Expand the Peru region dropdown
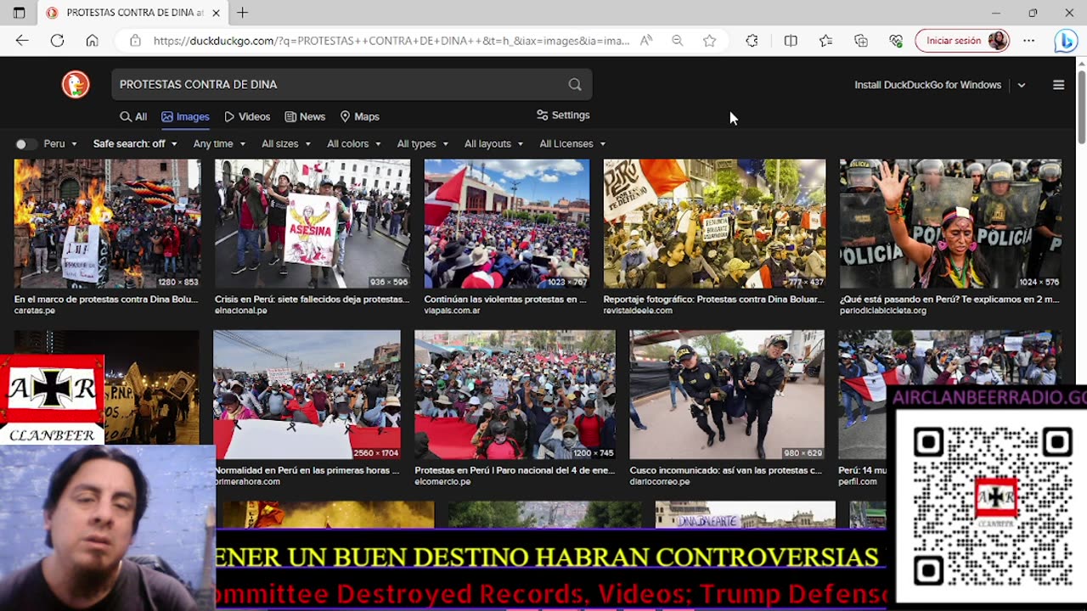1087x611 pixels. point(60,144)
